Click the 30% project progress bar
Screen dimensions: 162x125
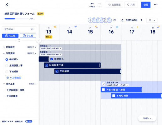[x=16, y=19]
